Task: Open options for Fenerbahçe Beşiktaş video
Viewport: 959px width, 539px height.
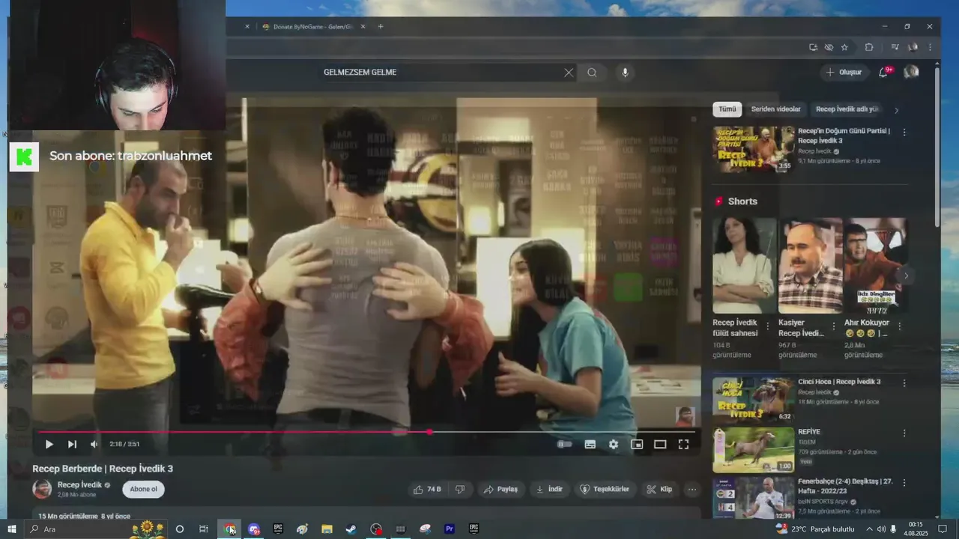Action: [904, 484]
